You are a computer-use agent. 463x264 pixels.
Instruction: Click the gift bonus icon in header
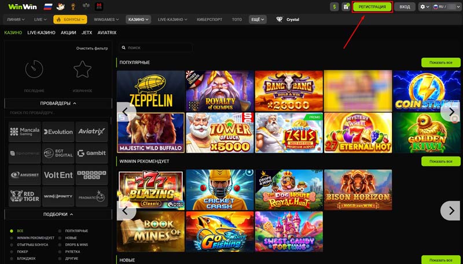[x=346, y=7]
